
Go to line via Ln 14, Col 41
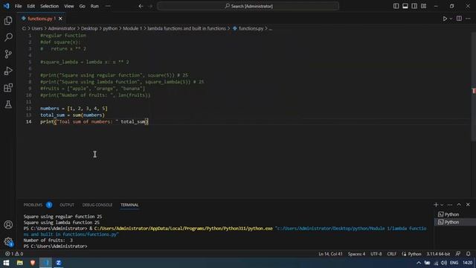coord(330,254)
